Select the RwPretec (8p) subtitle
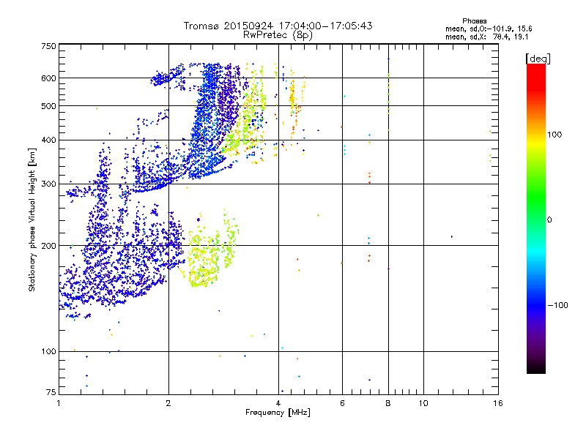 pos(278,35)
